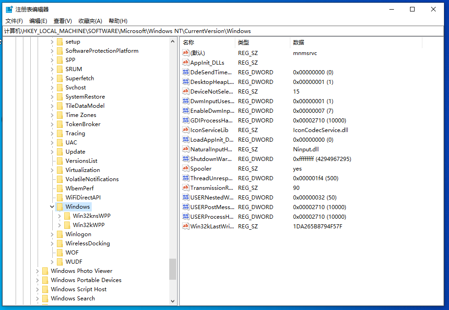Click the DWORD icon of DesktopHeapLogging value
This screenshot has width=449, height=310.
point(186,82)
